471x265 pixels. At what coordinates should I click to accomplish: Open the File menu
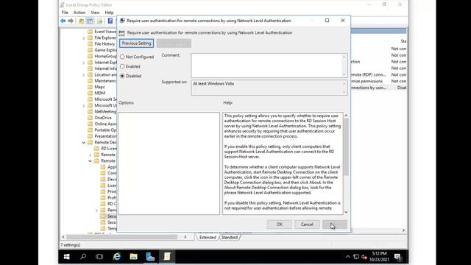click(x=65, y=13)
